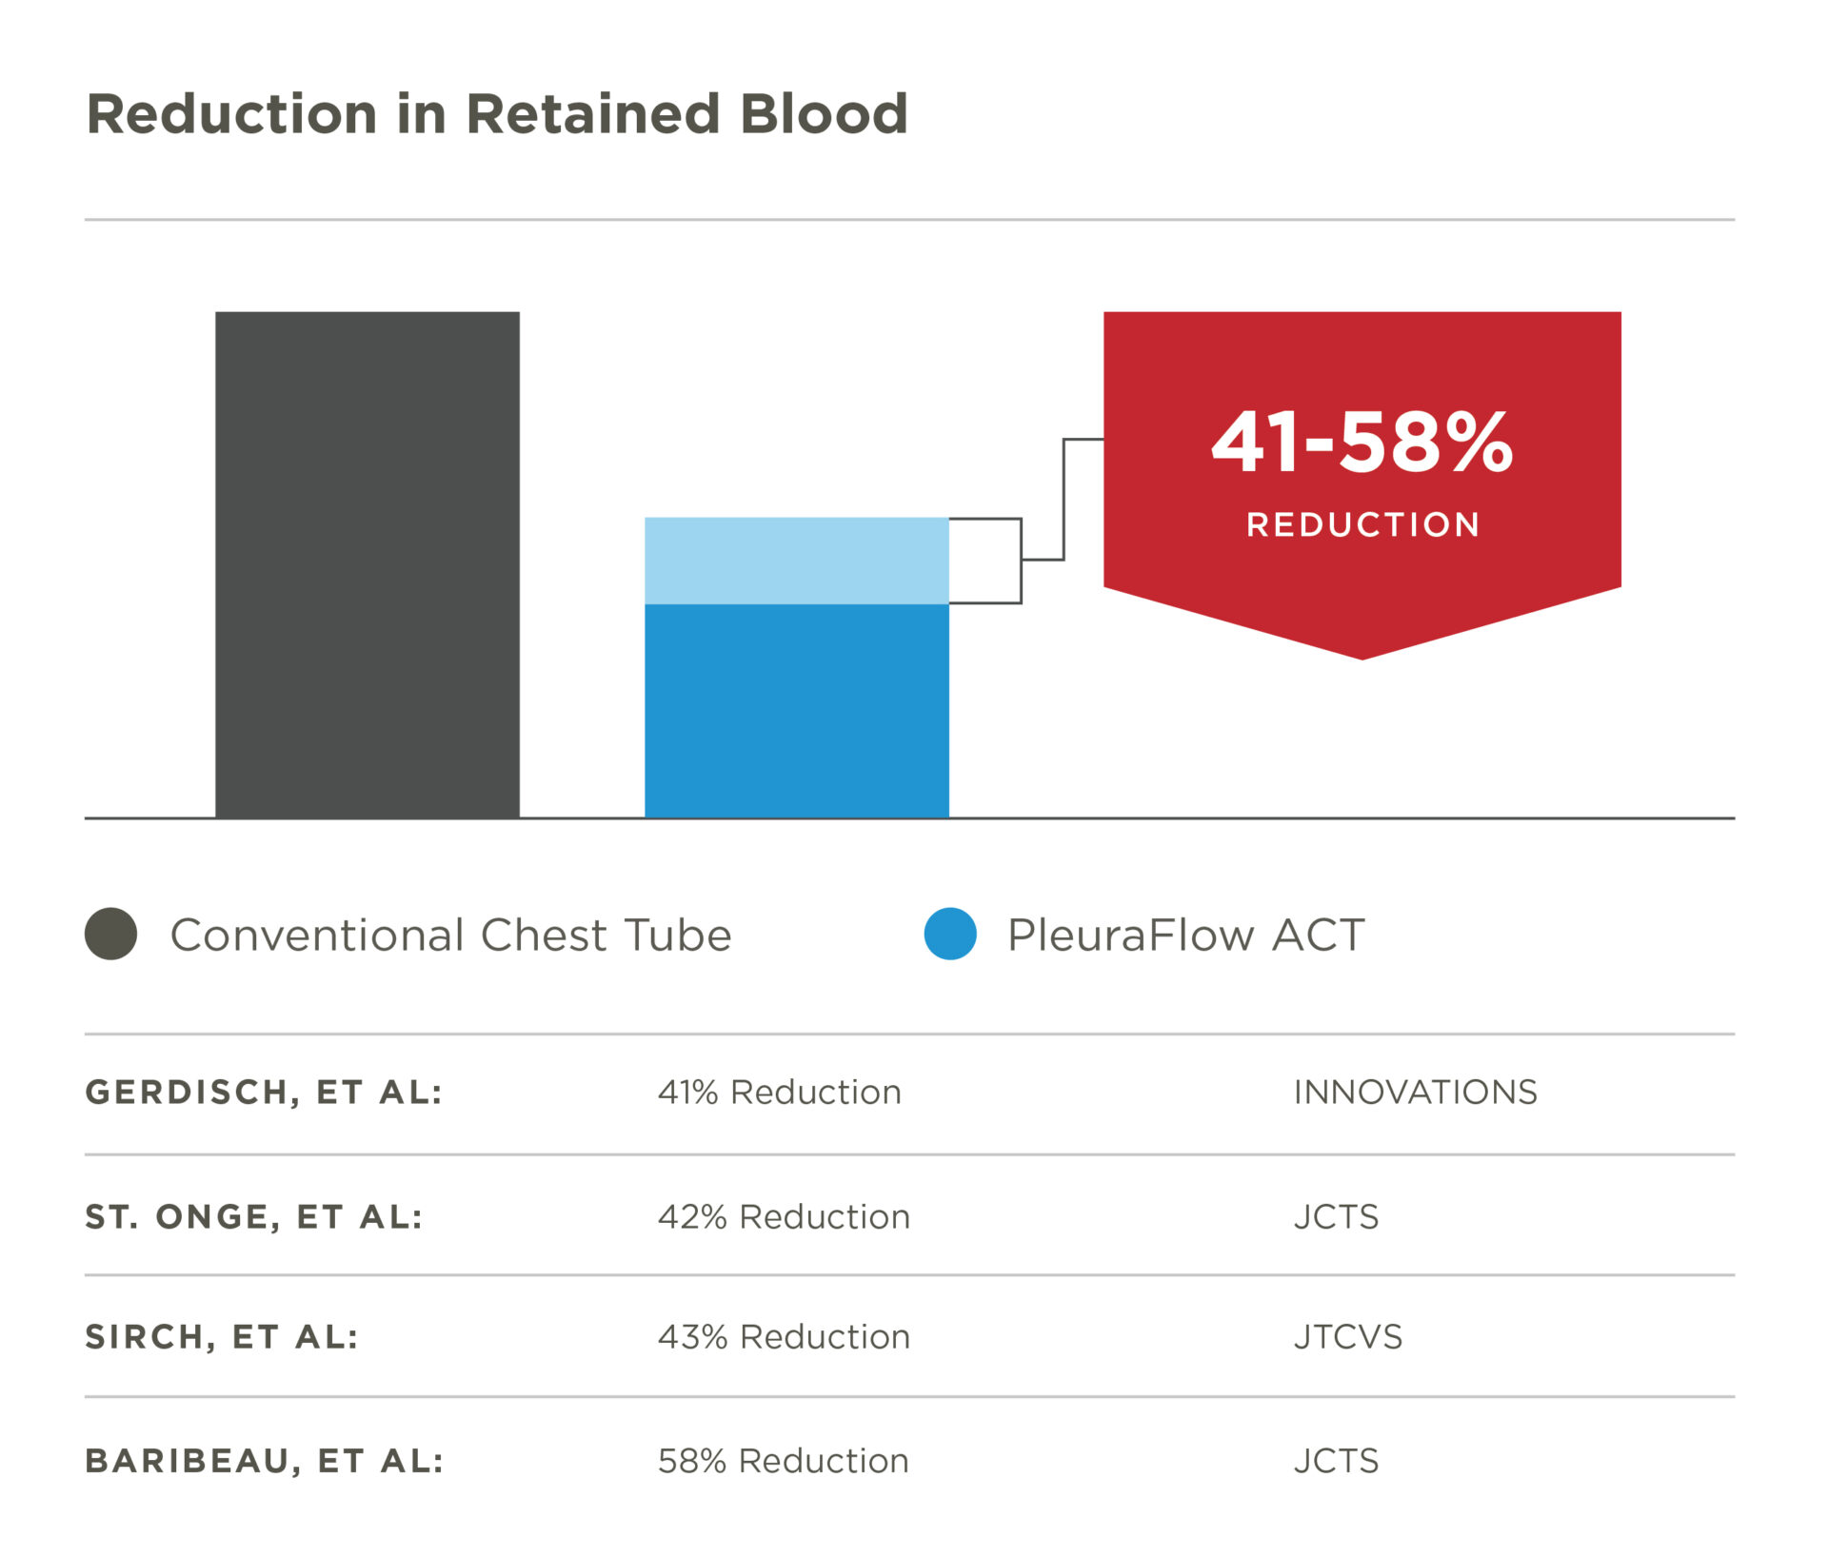Open the JTCVS journal reference
The height and width of the screenshot is (1557, 1829).
pos(1347,1337)
